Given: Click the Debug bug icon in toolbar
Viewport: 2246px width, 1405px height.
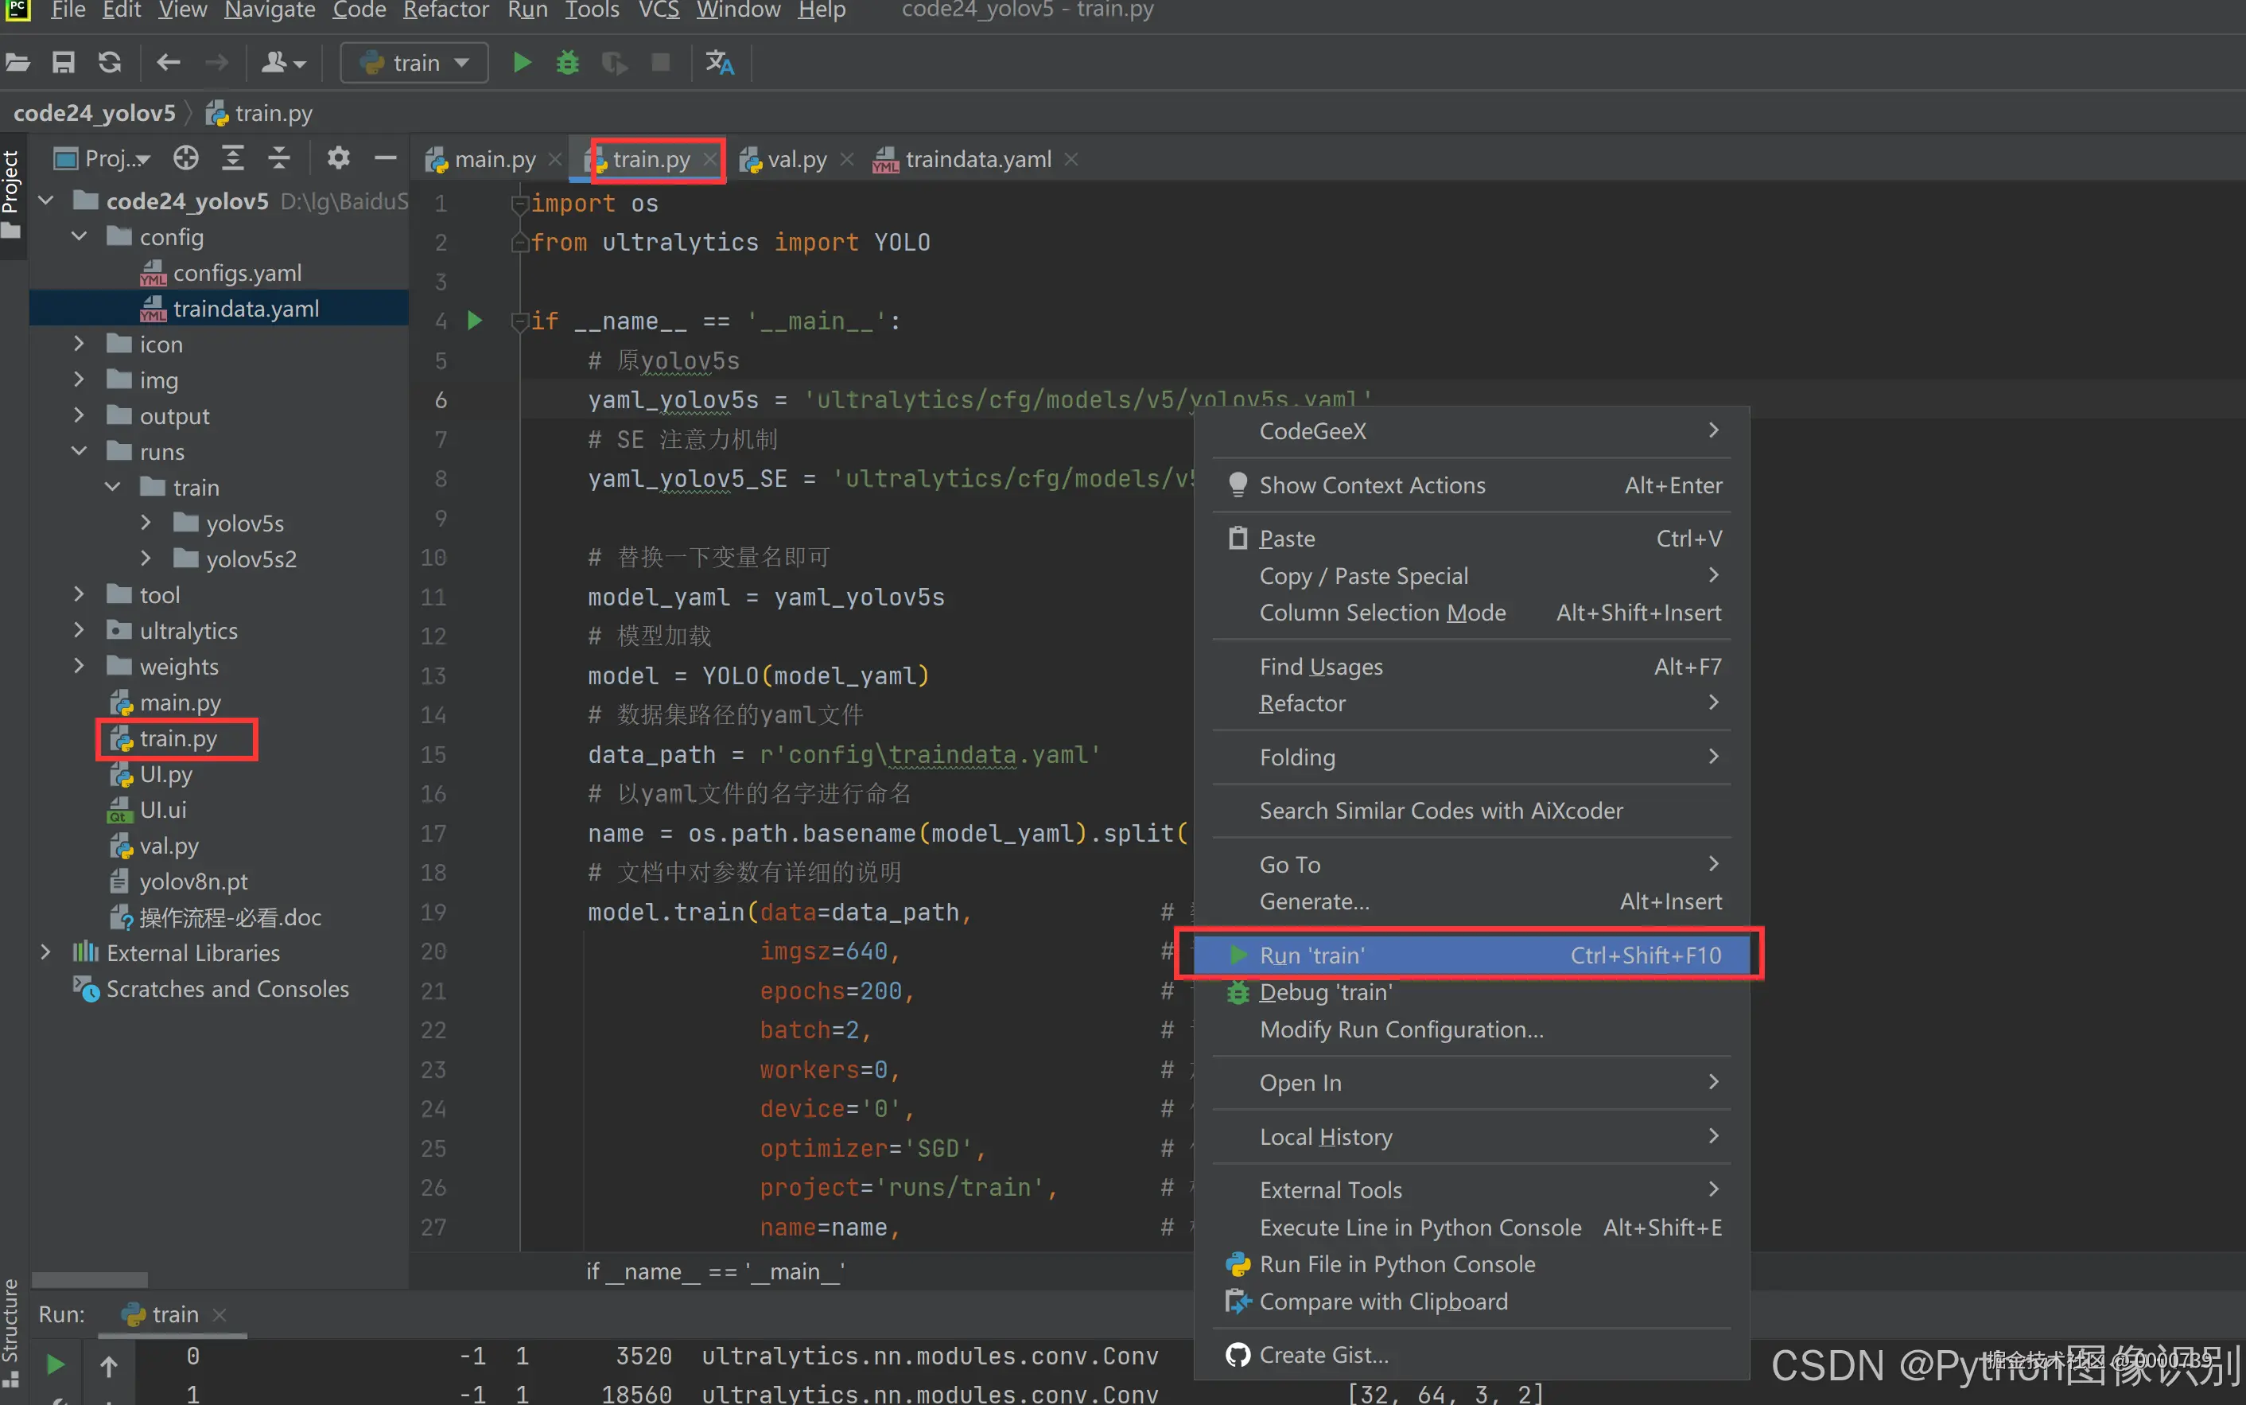Looking at the screenshot, I should pos(568,62).
